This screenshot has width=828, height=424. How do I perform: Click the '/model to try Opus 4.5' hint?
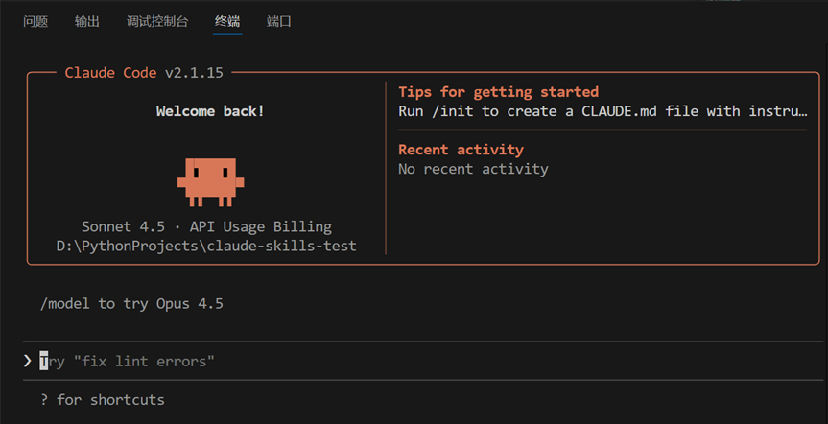(131, 304)
